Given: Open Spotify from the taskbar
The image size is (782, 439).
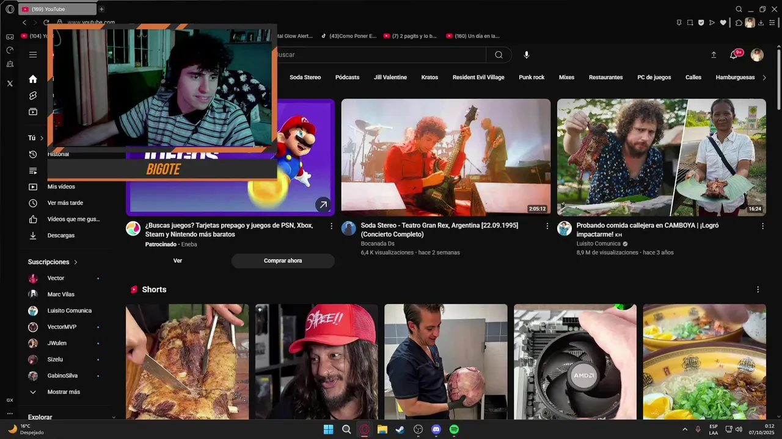Looking at the screenshot, I should (x=454, y=429).
